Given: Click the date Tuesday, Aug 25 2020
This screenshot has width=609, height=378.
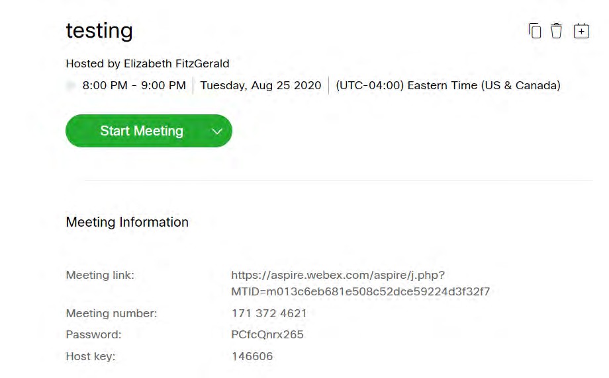Looking at the screenshot, I should pos(261,85).
